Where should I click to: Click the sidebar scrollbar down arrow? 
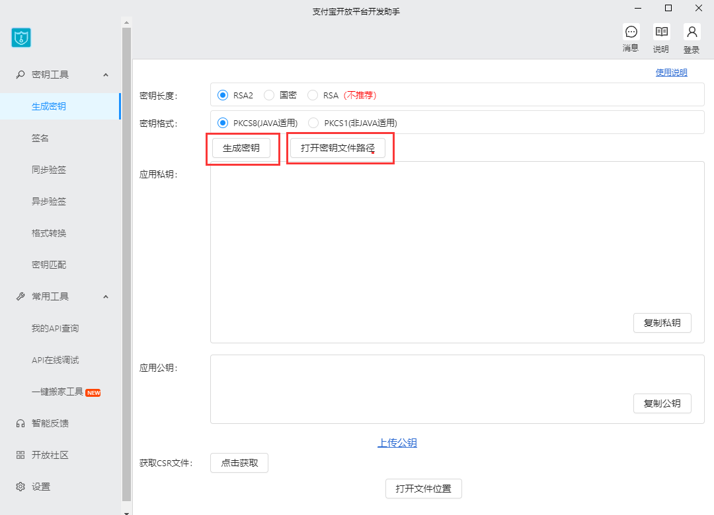pyautogui.click(x=126, y=513)
